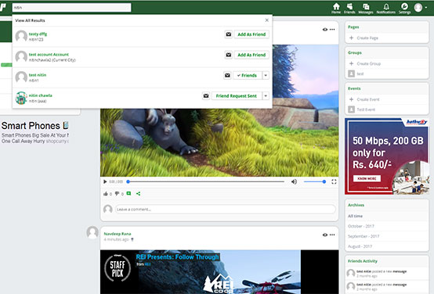Select October - 2017 archive

(x=361, y=226)
